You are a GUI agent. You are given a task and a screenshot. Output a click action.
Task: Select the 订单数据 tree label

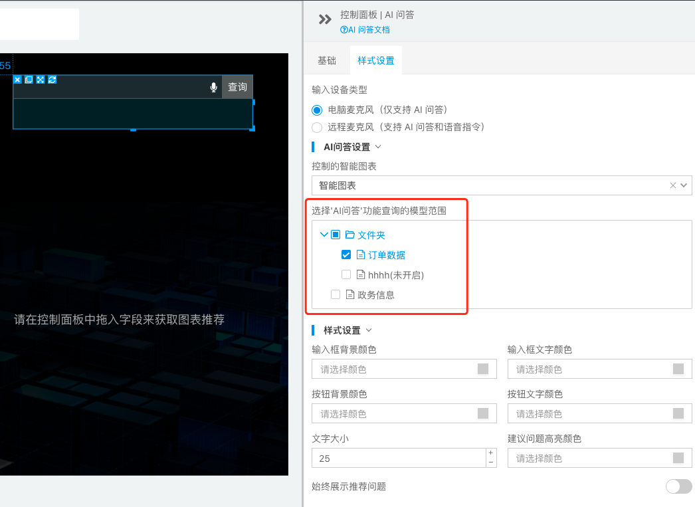(x=387, y=255)
